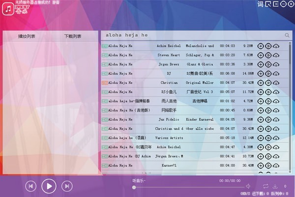Click the search magnifier icon

(287, 35)
